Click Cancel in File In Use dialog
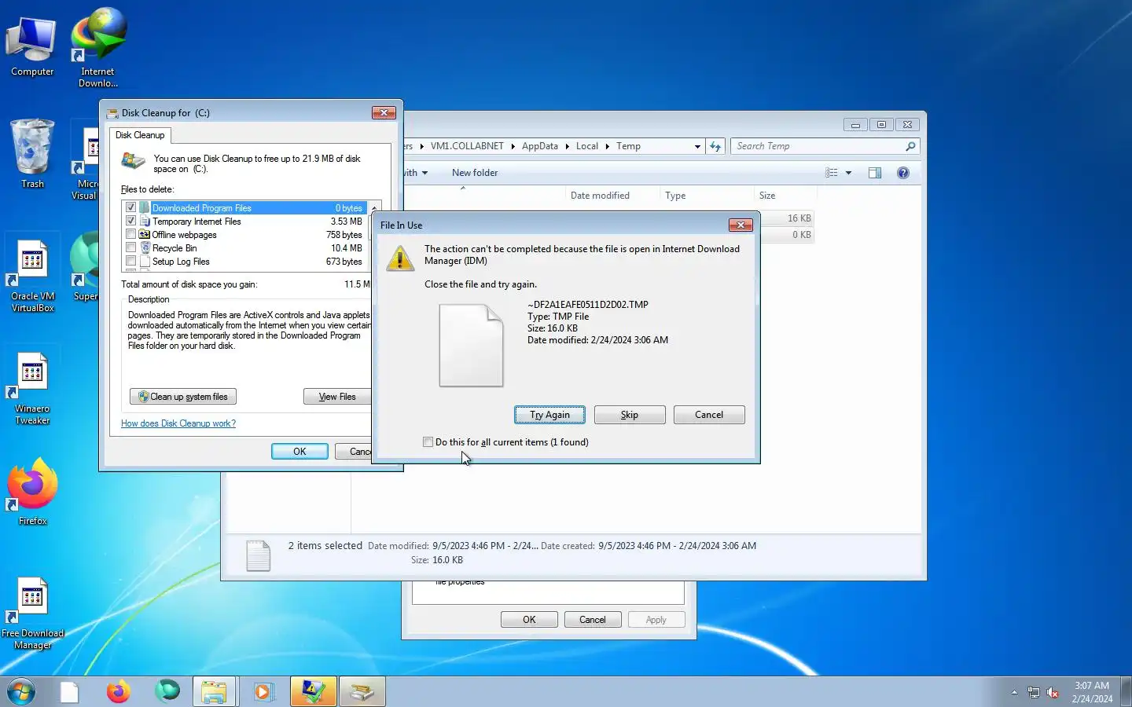The width and height of the screenshot is (1132, 707). coord(709,415)
